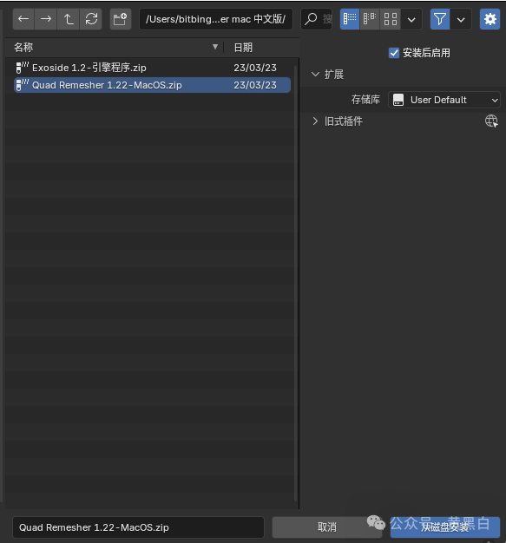
Task: Create a new folder
Action: [x=121, y=19]
